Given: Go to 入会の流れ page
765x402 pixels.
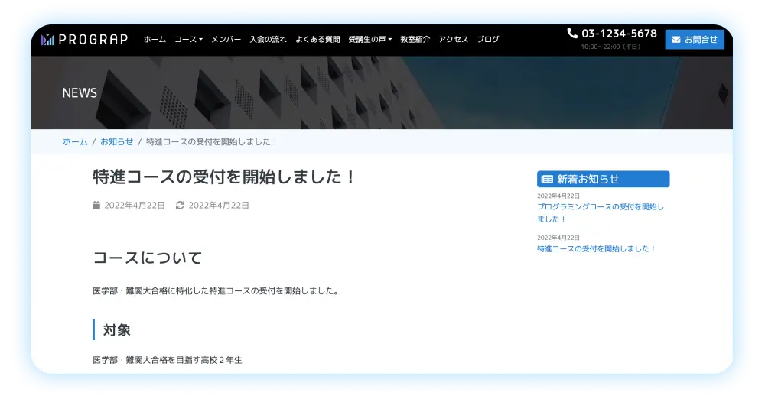Looking at the screenshot, I should coord(268,40).
